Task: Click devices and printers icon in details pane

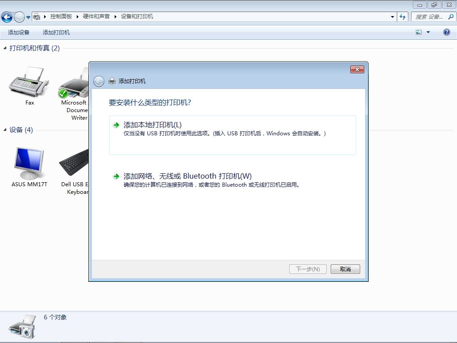Action: pyautogui.click(x=23, y=326)
